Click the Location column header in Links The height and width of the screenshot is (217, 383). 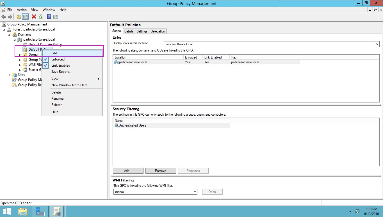(x=148, y=57)
